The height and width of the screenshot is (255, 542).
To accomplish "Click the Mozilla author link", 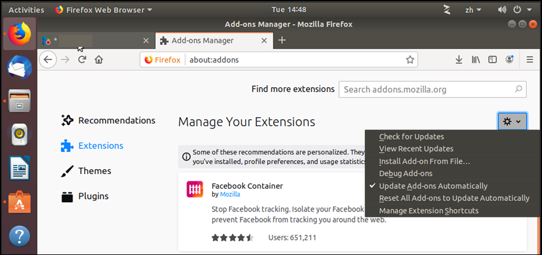I will pos(230,194).
